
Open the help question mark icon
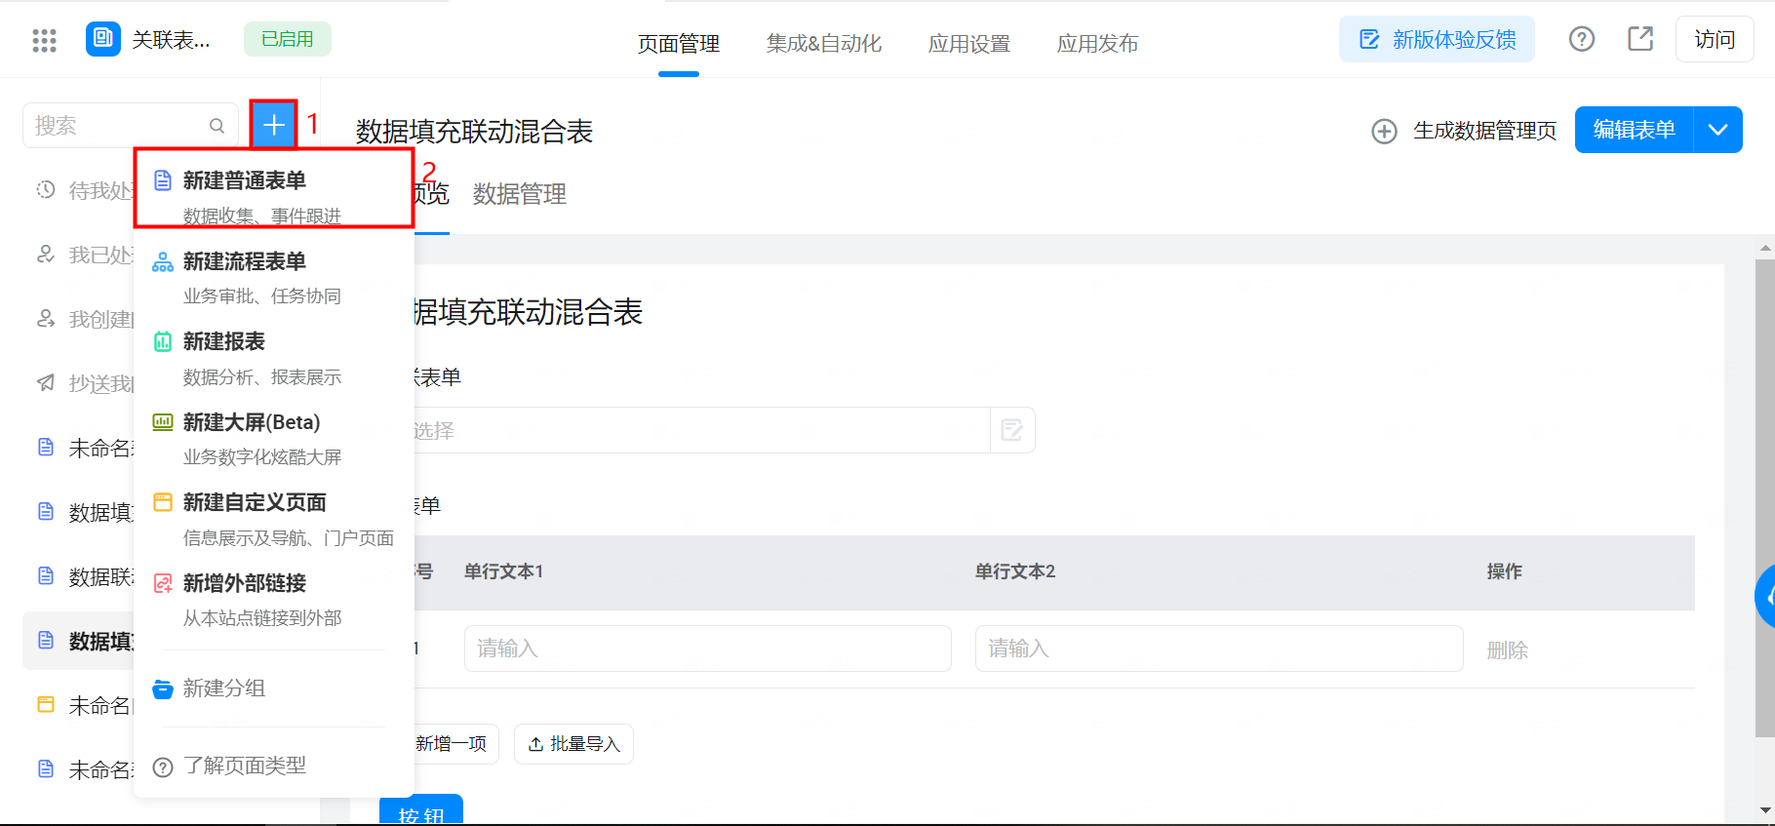click(1581, 39)
